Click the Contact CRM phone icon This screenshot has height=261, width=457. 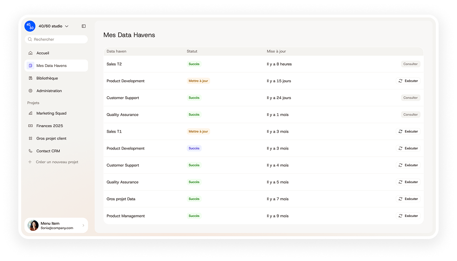(x=30, y=151)
